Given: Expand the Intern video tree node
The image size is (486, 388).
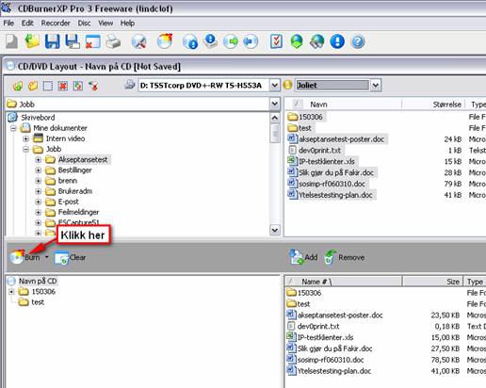Looking at the screenshot, I should (x=26, y=138).
